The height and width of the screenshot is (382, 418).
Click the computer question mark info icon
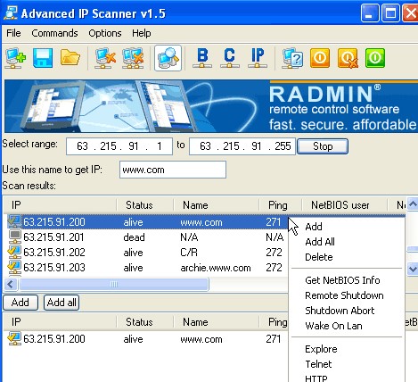pos(292,58)
